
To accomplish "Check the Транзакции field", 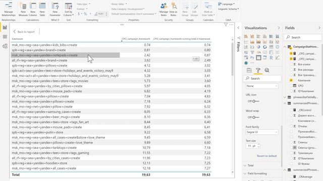I will [291, 153].
